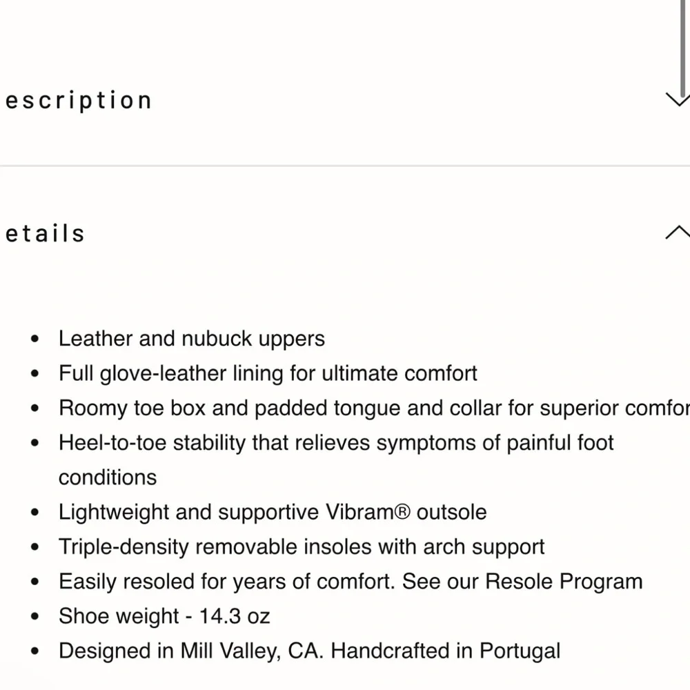Click the 'Mill Valley, CA.' text
The width and height of the screenshot is (690, 690).
pyautogui.click(x=252, y=651)
